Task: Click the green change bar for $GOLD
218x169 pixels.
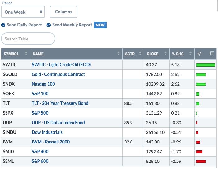Action: [201, 75]
